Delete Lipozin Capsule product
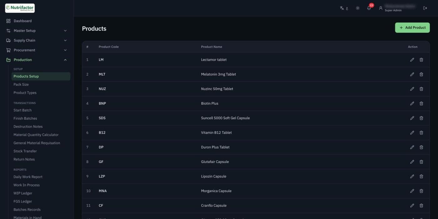 point(421,176)
